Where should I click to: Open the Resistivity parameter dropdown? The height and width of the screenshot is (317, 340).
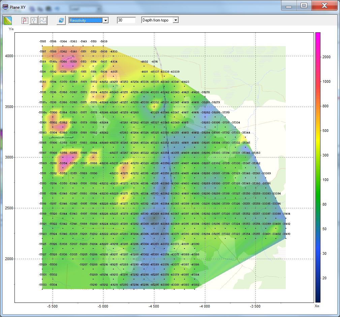105,21
